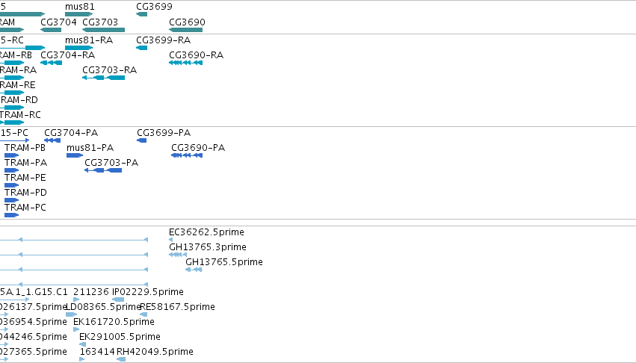Select the CG3704 gene glyph

click(51, 30)
